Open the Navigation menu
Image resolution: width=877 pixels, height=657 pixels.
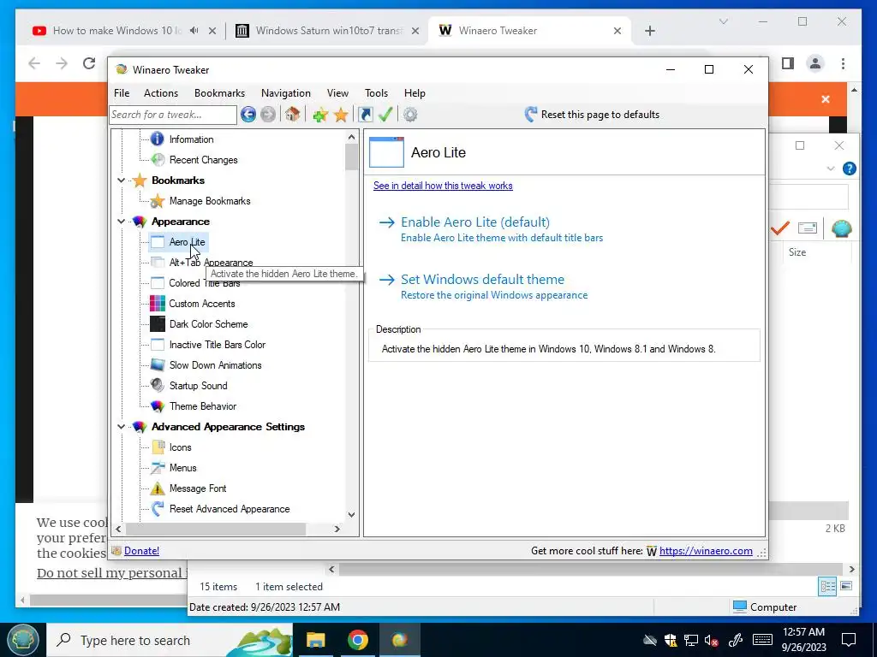(x=286, y=93)
